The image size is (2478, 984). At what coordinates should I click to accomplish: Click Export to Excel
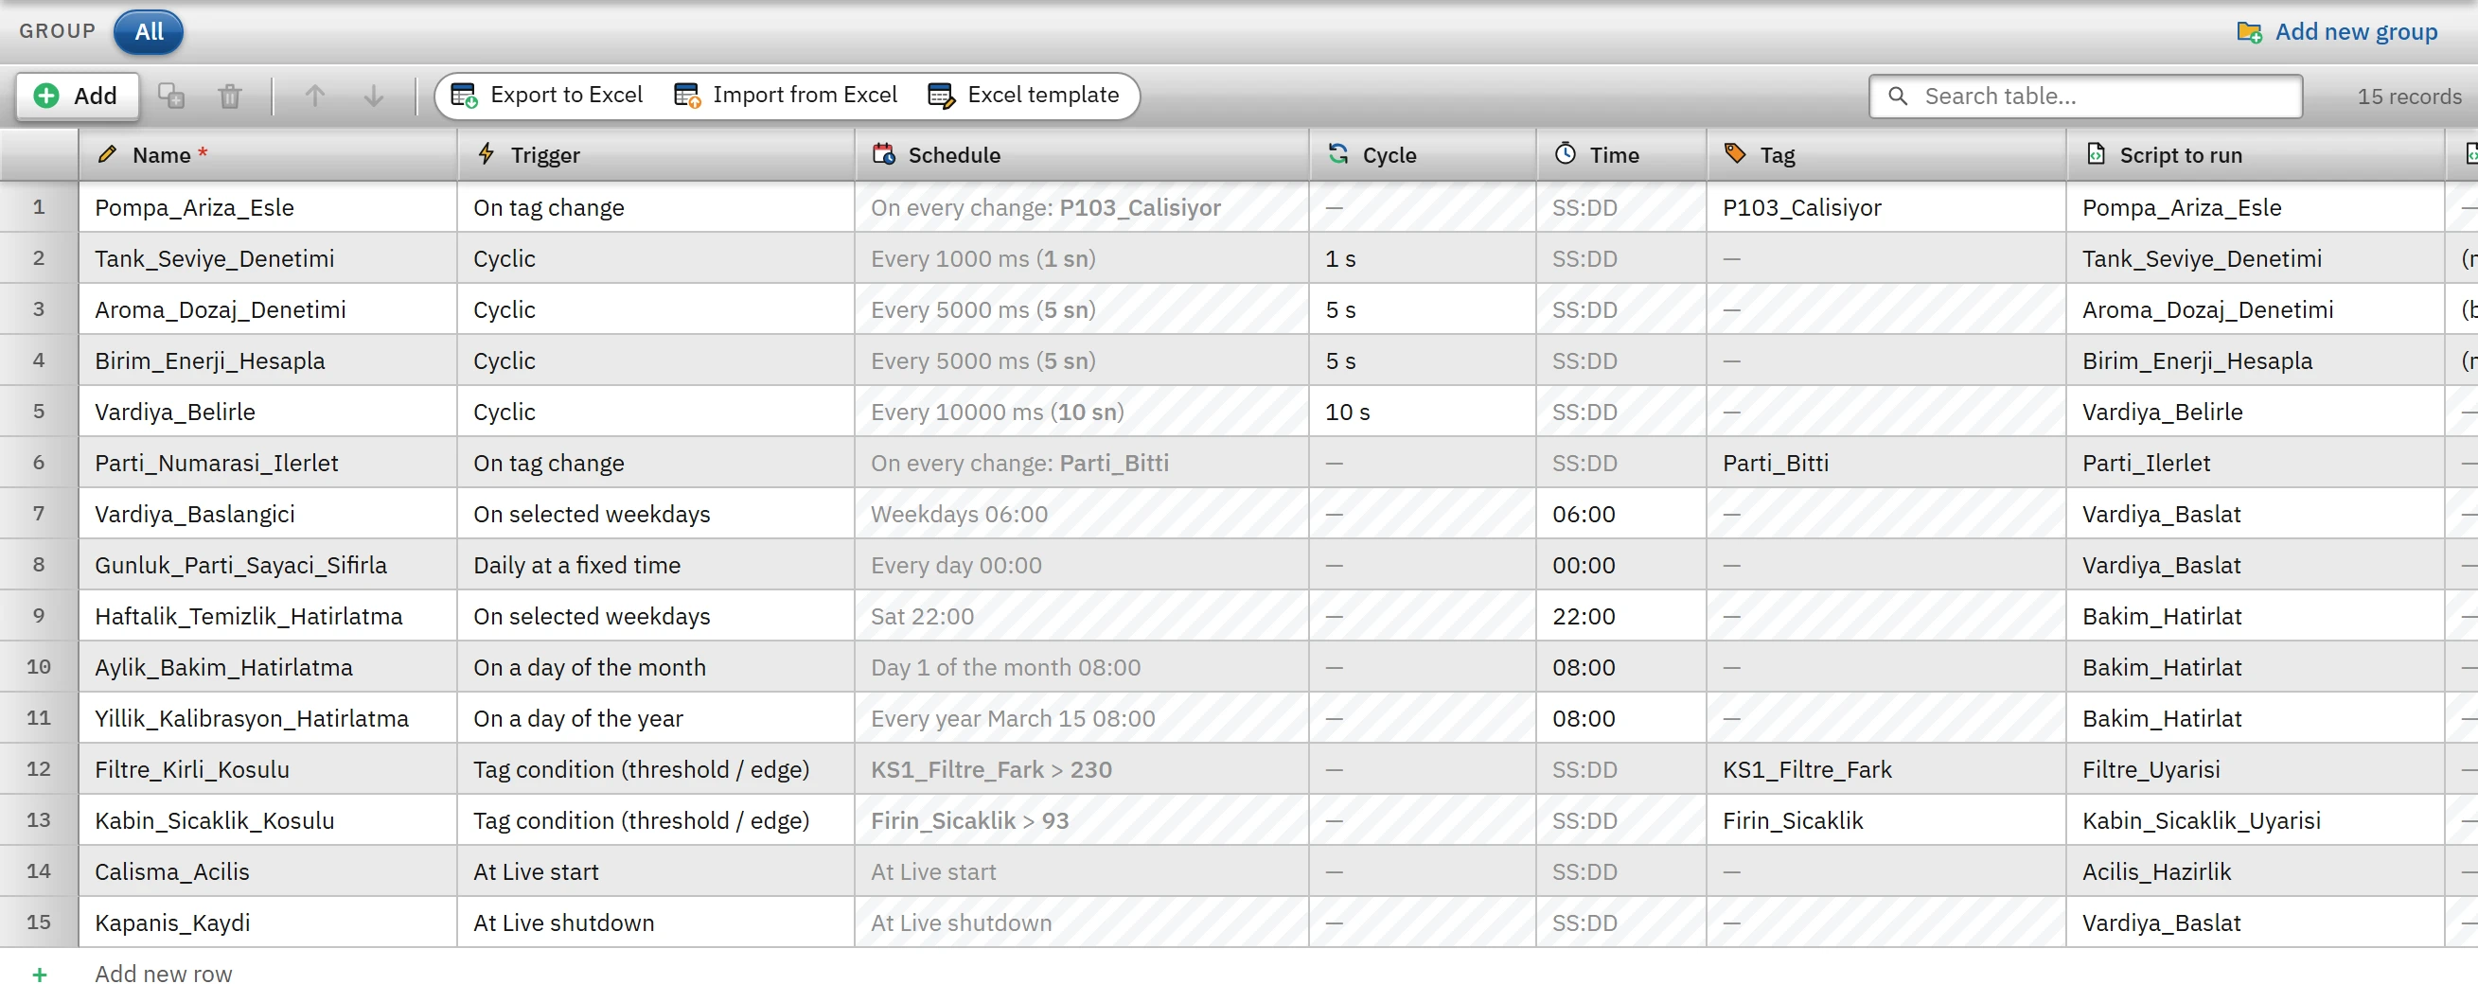tap(547, 96)
